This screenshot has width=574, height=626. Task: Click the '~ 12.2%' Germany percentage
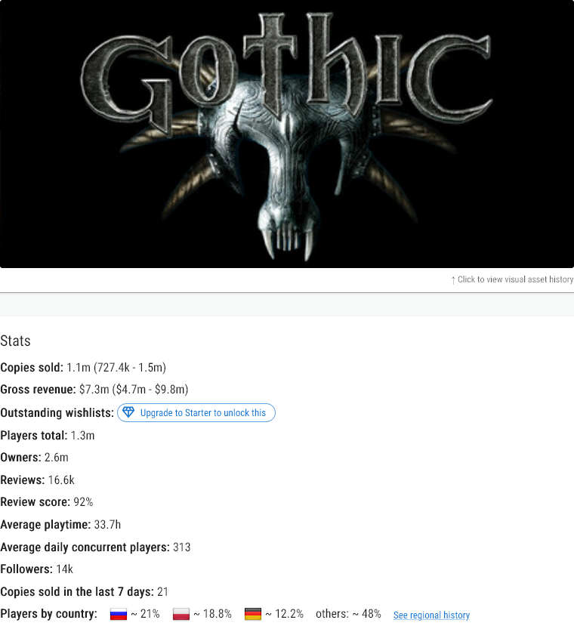coord(285,614)
